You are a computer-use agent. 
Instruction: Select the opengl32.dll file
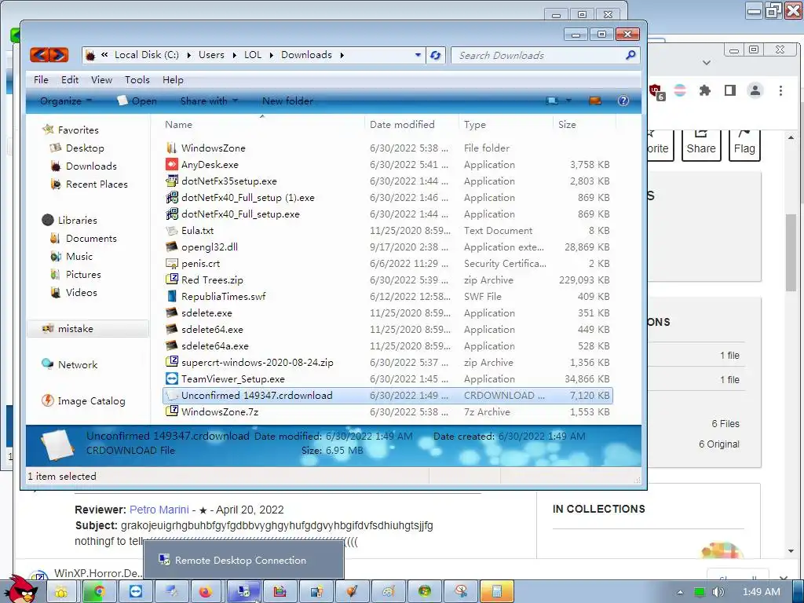click(x=209, y=247)
